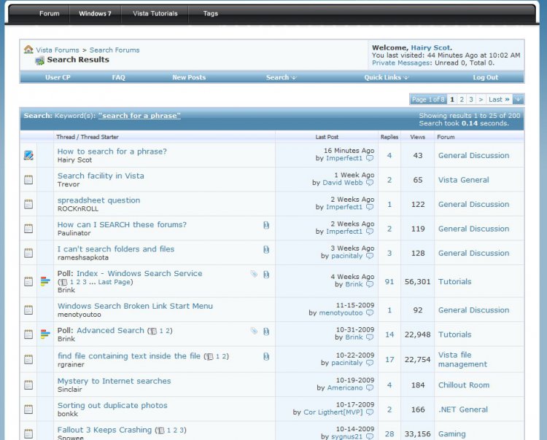Click thread status icon for 'Sorting out duplicate photos'
Viewport: 547px width, 440px height.
28,409
